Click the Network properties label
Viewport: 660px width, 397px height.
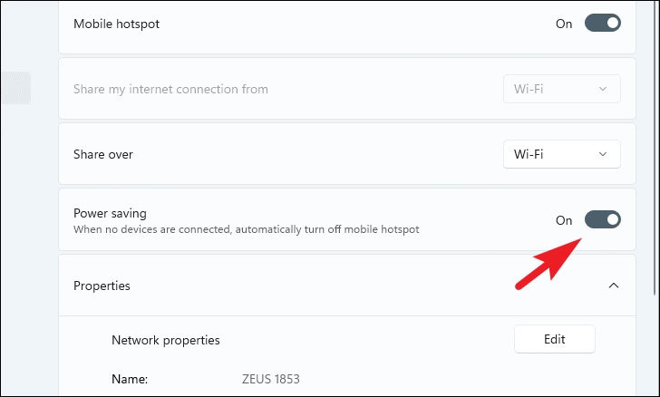165,340
